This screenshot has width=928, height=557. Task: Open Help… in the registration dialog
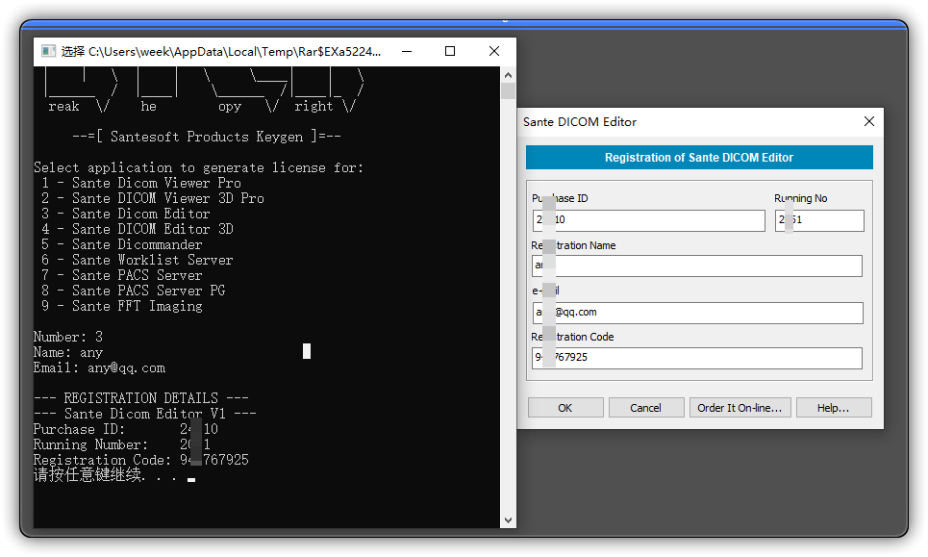click(834, 408)
